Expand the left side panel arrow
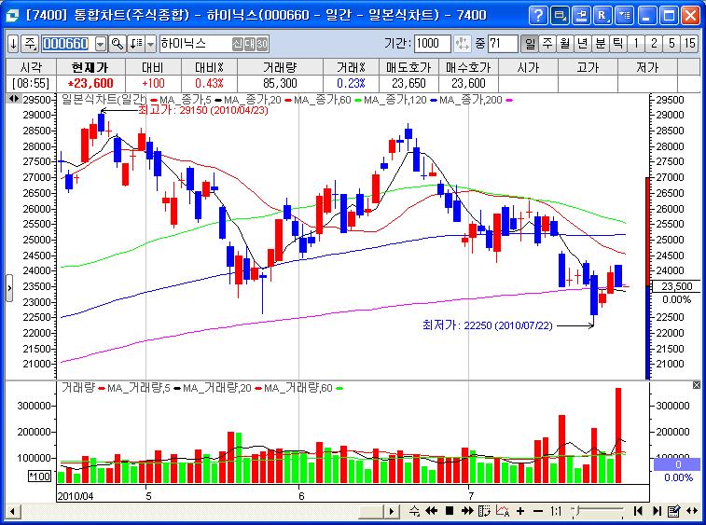This screenshot has height=525, width=706. pyautogui.click(x=9, y=288)
